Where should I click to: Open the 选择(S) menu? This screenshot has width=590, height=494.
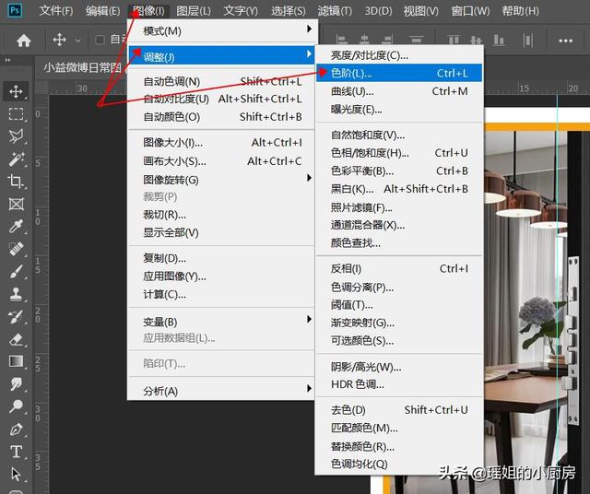(x=288, y=10)
